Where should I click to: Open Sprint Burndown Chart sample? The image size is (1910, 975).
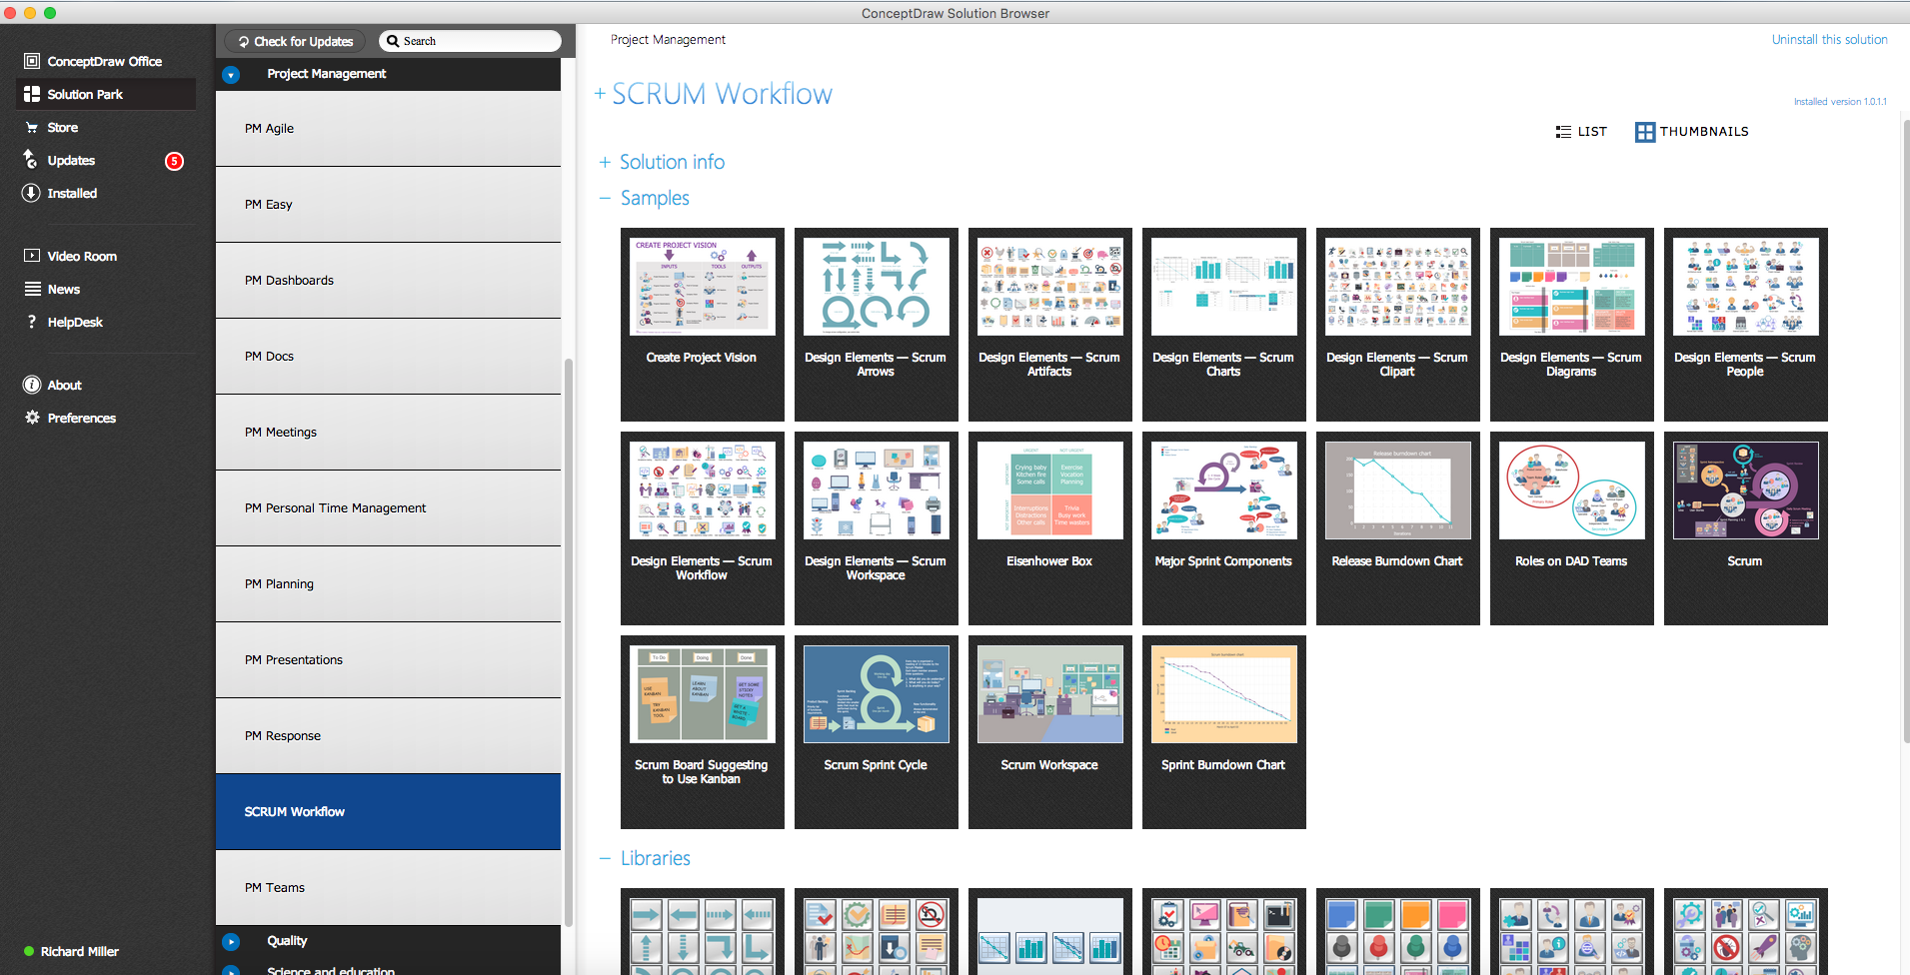pyautogui.click(x=1223, y=731)
